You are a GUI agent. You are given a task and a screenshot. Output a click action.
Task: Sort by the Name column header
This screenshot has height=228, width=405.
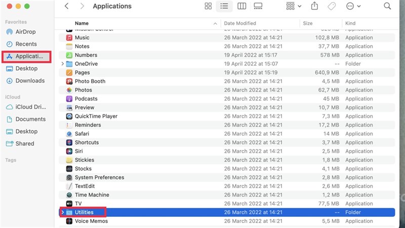coord(82,23)
